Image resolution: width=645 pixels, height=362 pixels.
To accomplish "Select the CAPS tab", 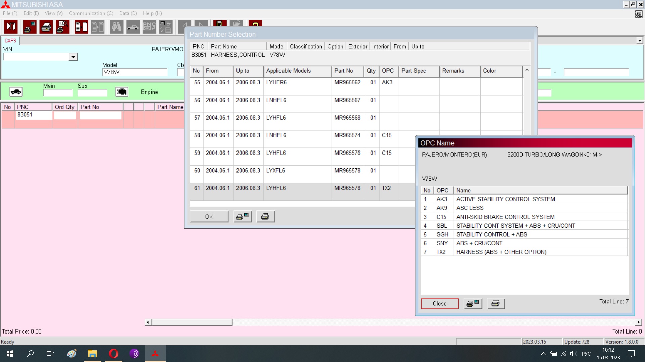I will coord(10,41).
